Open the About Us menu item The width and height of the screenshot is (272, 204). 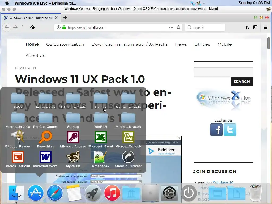pyautogui.click(x=35, y=55)
